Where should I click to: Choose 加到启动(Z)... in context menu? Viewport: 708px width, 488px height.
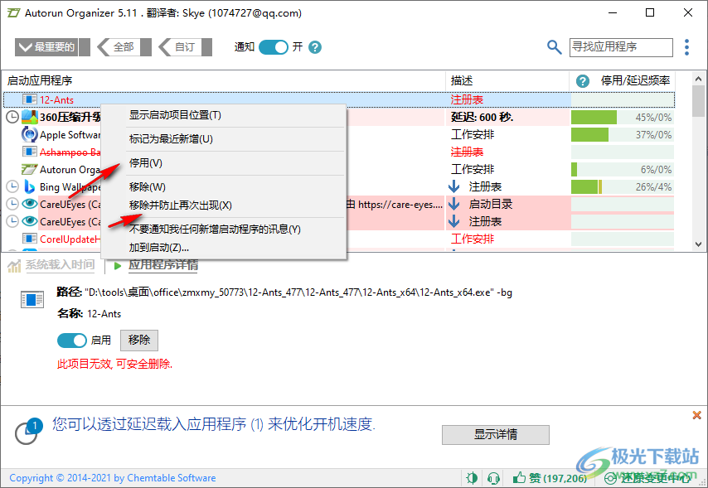[224, 248]
